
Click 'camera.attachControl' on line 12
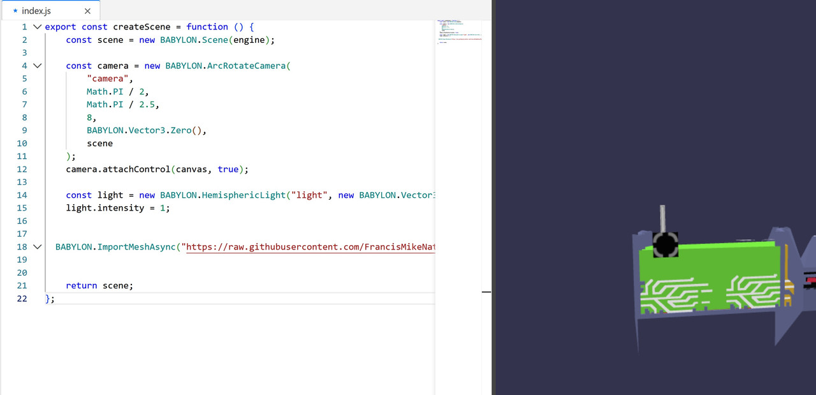pyautogui.click(x=118, y=169)
